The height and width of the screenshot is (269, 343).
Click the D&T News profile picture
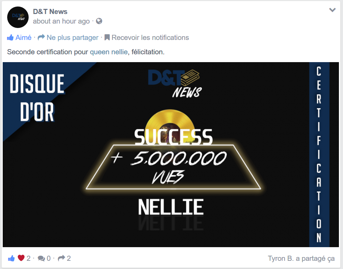18,17
